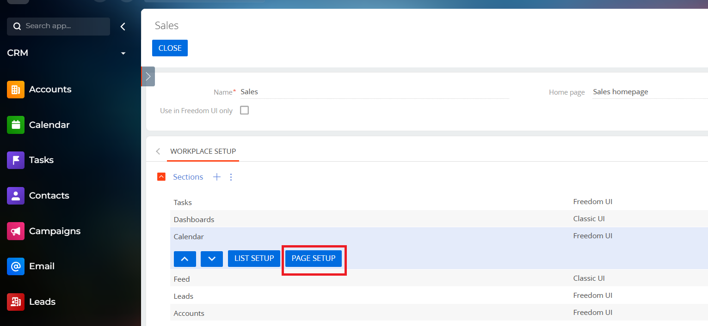The image size is (708, 326).
Task: Select the Accounts row in Sections list
Action: [x=439, y=313]
